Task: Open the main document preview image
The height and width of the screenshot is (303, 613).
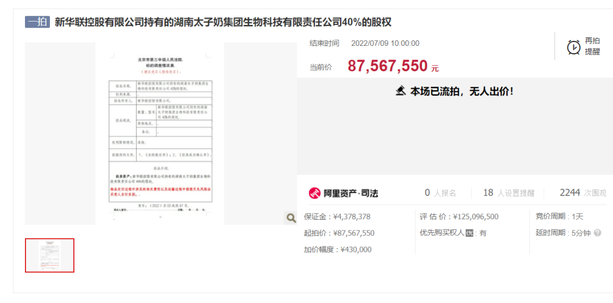Action: click(160, 133)
